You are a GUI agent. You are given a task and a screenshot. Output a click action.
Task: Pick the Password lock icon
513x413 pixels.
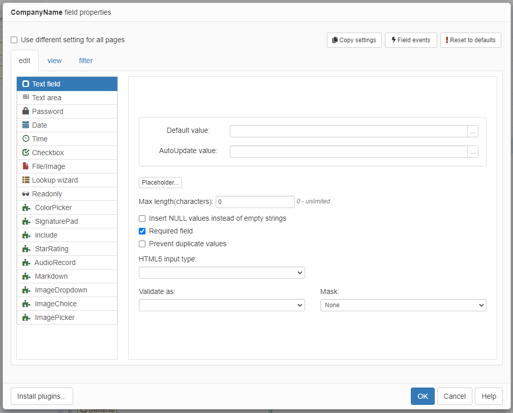coord(25,111)
